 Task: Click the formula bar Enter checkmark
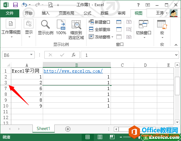tap(62, 55)
